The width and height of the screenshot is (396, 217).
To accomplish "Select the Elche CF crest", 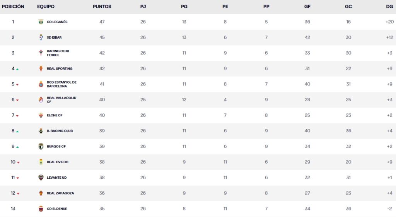I will point(41,115).
